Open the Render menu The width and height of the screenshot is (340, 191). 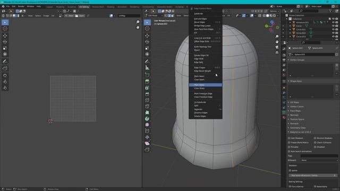click(x=21, y=6)
